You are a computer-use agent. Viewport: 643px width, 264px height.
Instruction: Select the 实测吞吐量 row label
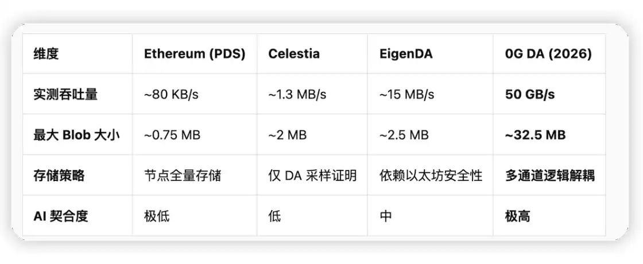tap(65, 94)
